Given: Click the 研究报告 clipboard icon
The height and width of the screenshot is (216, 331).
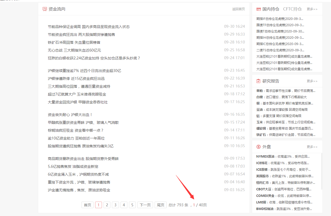Looking at the screenshot, I should pos(258,81).
